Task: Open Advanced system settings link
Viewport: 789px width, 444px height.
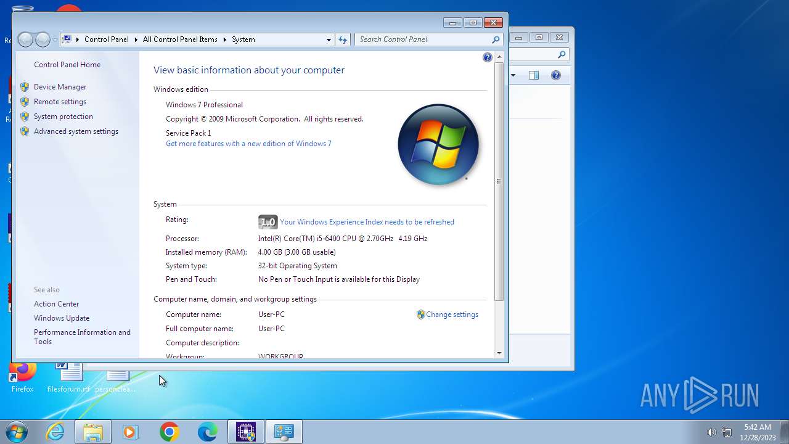Action: tap(76, 131)
